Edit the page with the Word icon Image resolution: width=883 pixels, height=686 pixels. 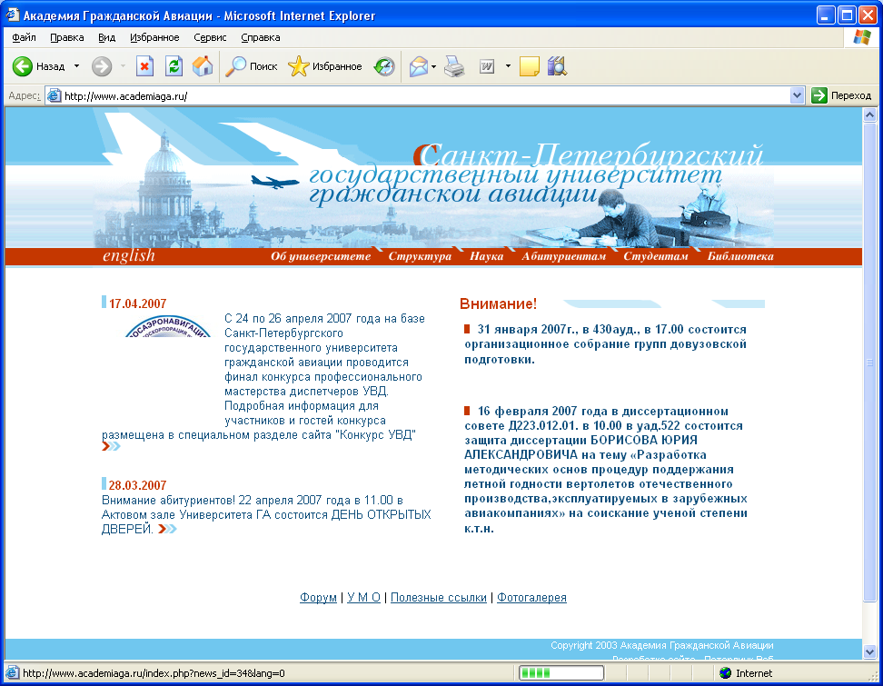tap(487, 66)
